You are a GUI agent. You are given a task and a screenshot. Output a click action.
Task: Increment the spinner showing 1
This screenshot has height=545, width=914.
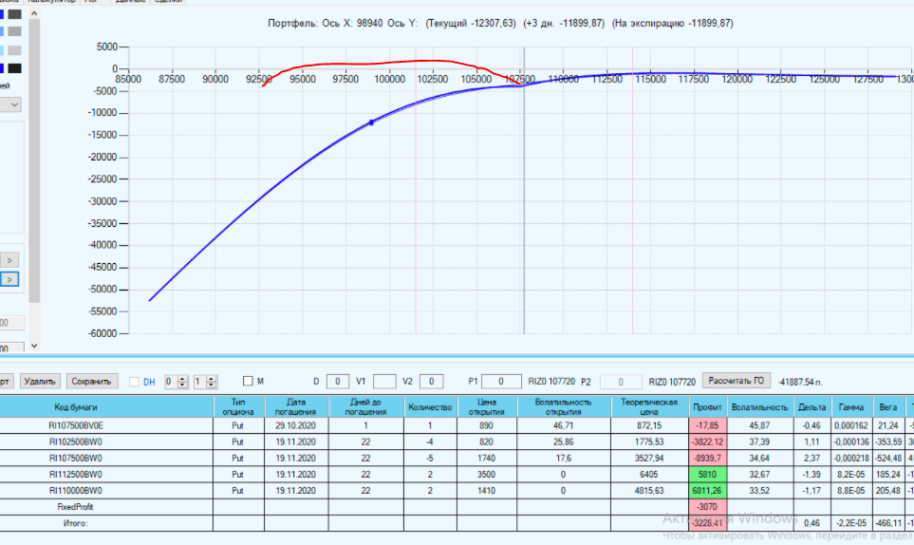point(212,379)
